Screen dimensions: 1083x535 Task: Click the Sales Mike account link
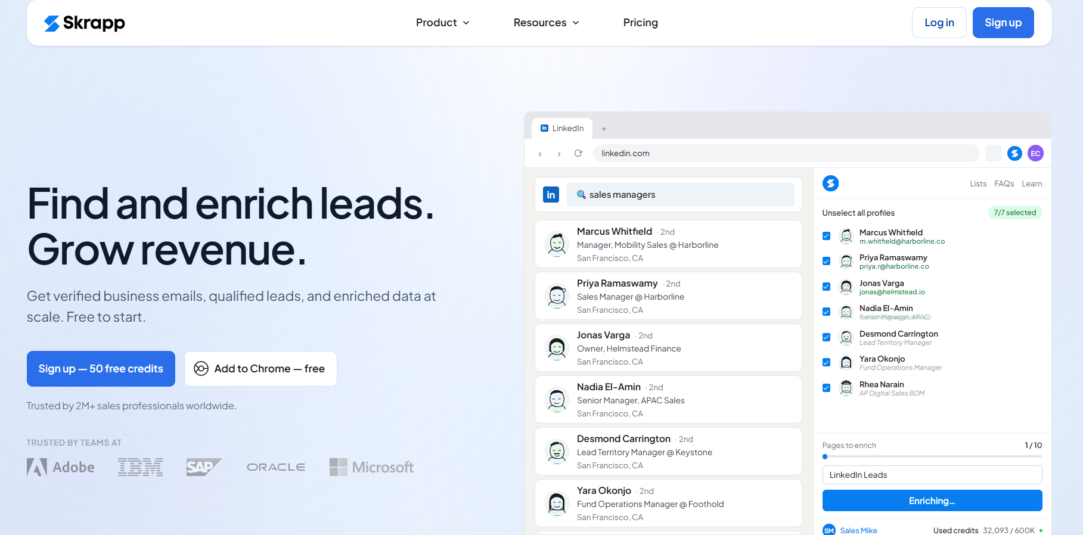[x=858, y=530]
